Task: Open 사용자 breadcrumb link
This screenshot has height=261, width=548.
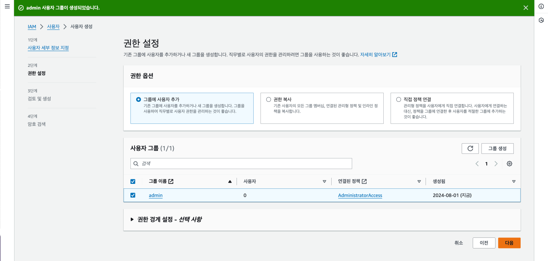Action: coord(53,27)
